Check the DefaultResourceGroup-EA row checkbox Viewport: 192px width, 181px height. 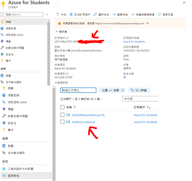(x=62, y=115)
